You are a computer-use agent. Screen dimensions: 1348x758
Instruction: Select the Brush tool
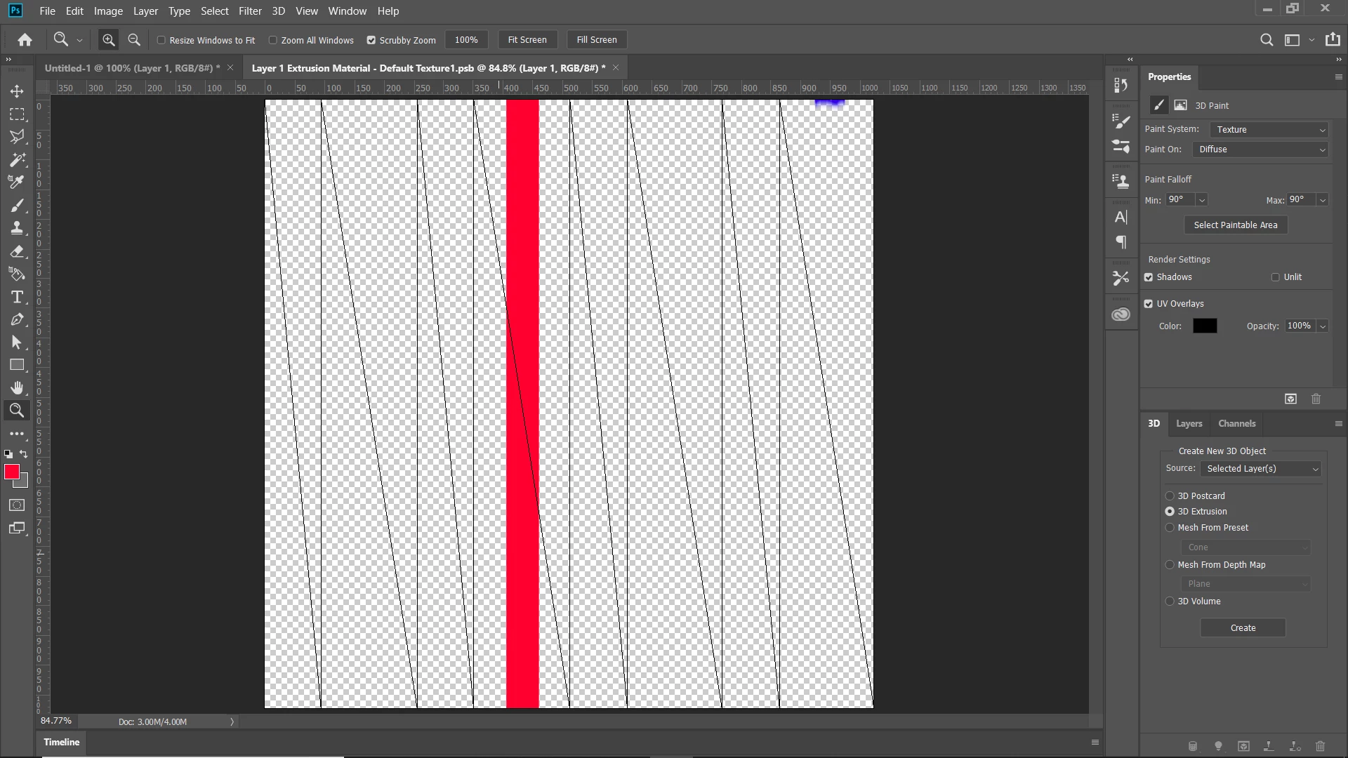point(17,205)
